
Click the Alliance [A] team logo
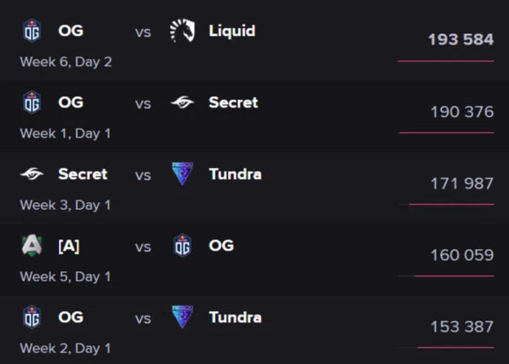pyautogui.click(x=32, y=246)
